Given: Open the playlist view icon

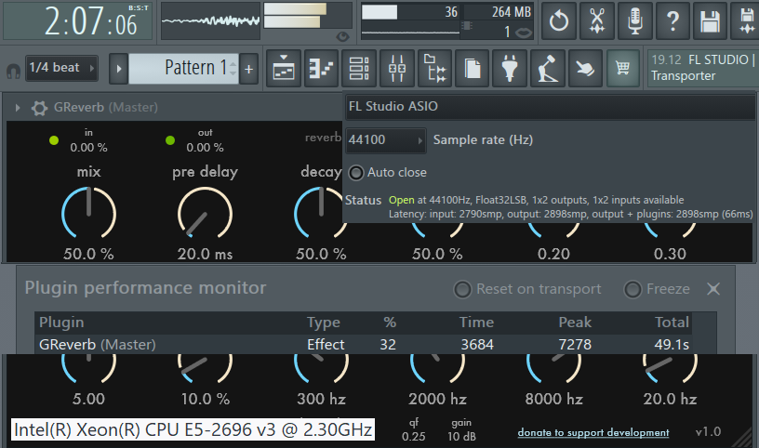Looking at the screenshot, I should coord(284,69).
